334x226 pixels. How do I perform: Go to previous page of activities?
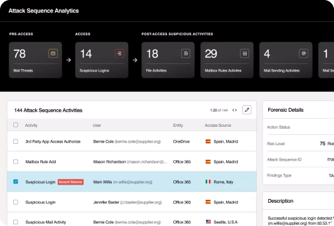coord(234,110)
